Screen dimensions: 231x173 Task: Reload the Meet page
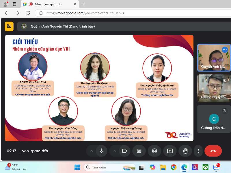(x=28, y=13)
